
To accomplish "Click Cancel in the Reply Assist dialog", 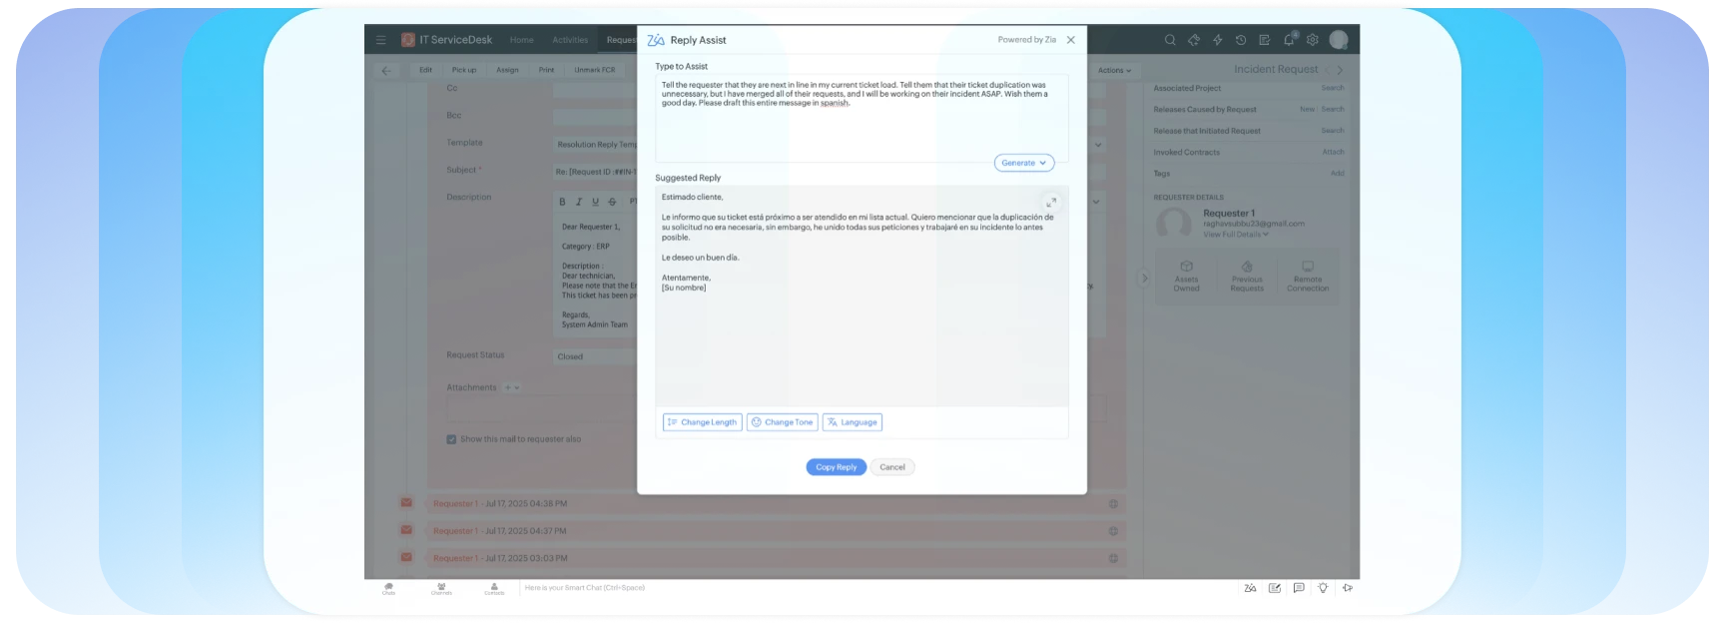I will (x=892, y=467).
